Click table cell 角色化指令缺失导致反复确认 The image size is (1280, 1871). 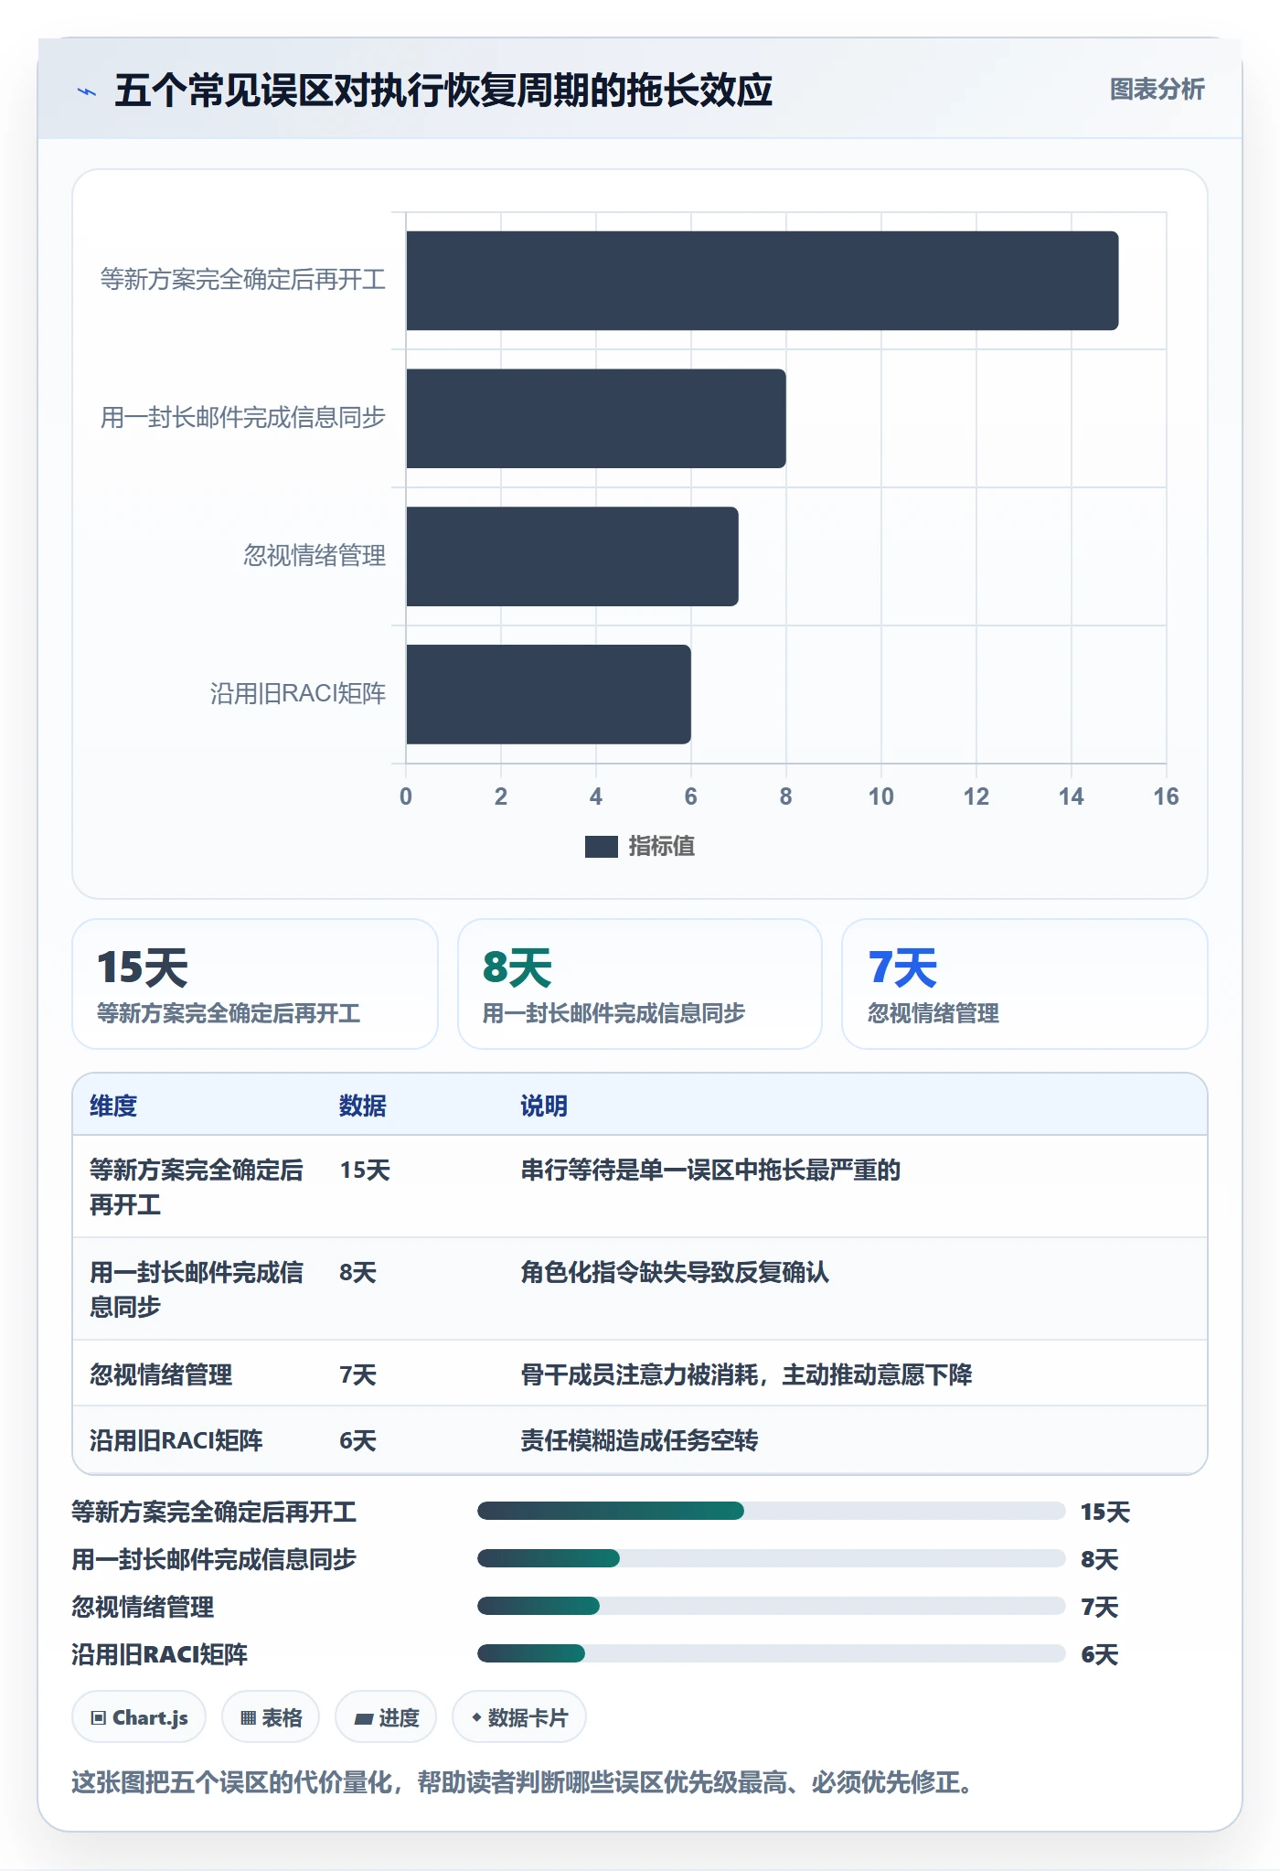point(675,1273)
